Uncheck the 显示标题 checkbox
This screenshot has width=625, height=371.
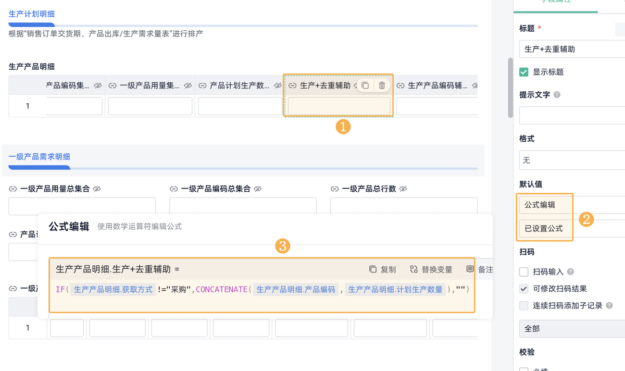(x=524, y=72)
